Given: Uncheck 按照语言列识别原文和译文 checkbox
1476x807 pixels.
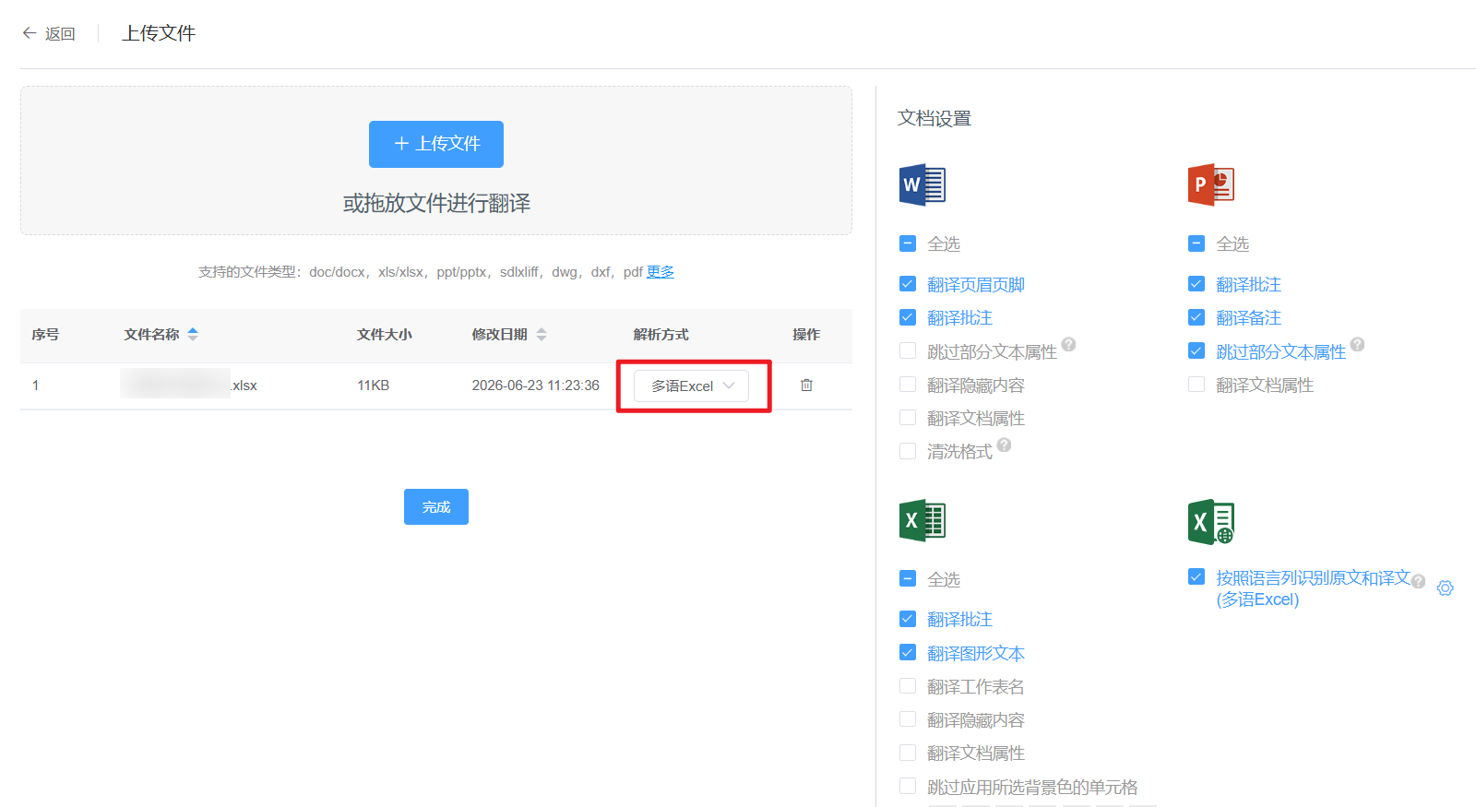Looking at the screenshot, I should pyautogui.click(x=1196, y=577).
